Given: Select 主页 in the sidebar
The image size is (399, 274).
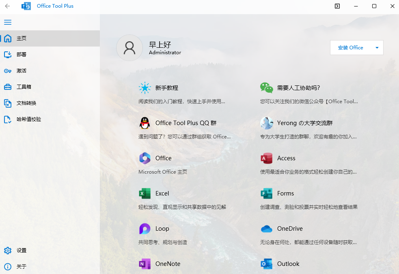Looking at the screenshot, I should pyautogui.click(x=20, y=38).
